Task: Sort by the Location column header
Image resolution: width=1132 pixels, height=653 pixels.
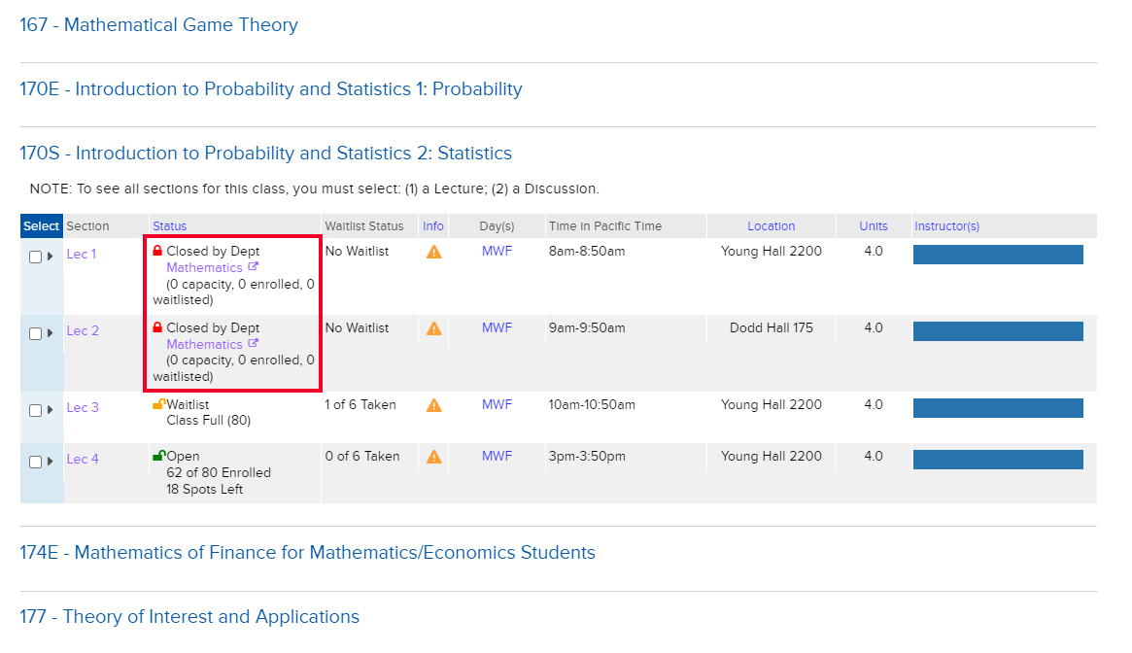Action: tap(772, 226)
